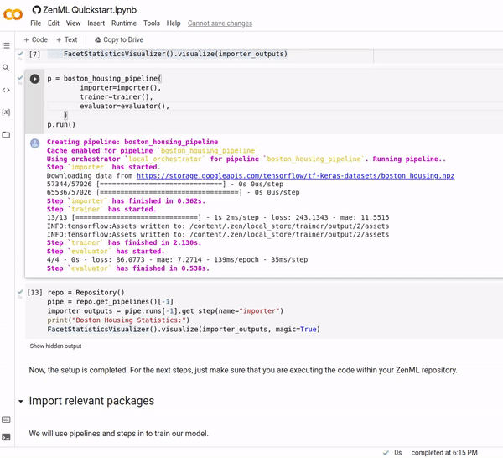503x458 pixels.
Task: Open the Edit menu
Action: [x=54, y=23]
